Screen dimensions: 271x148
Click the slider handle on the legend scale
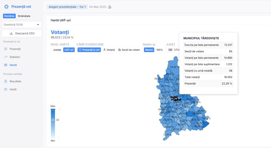53,120
